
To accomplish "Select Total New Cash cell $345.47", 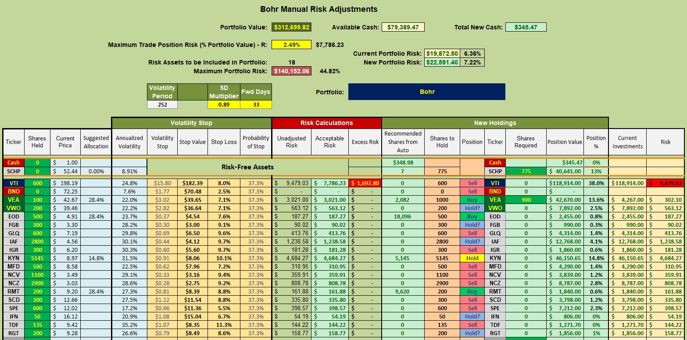I will 526,27.
